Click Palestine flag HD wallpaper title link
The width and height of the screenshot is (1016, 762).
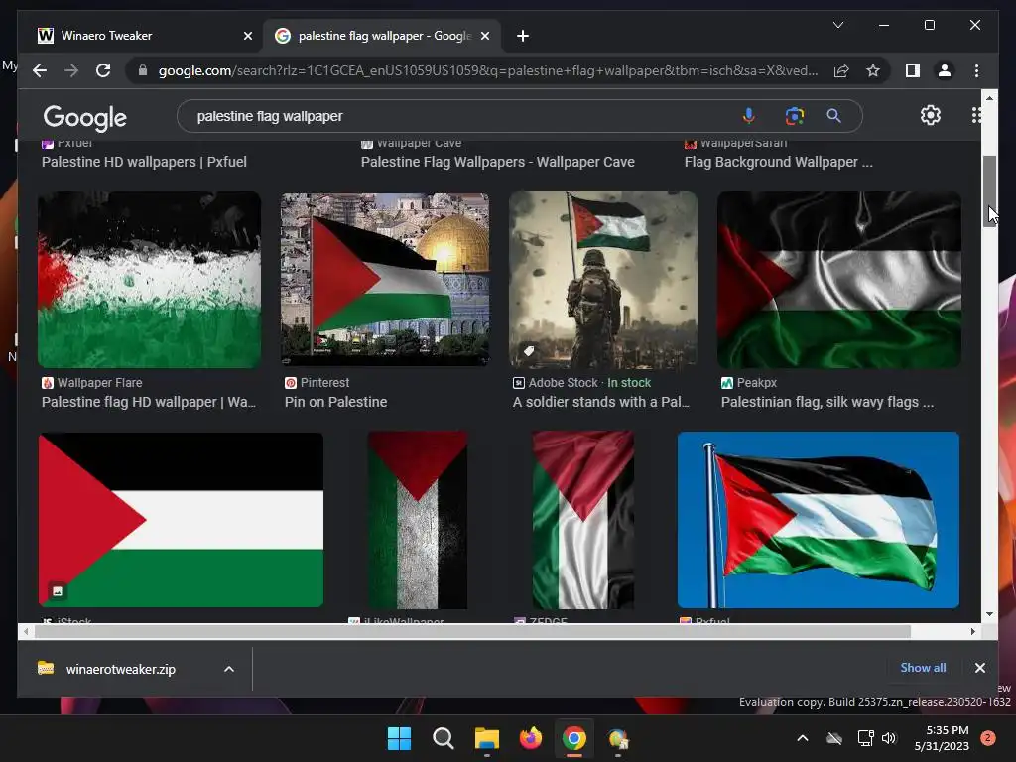[x=149, y=403]
